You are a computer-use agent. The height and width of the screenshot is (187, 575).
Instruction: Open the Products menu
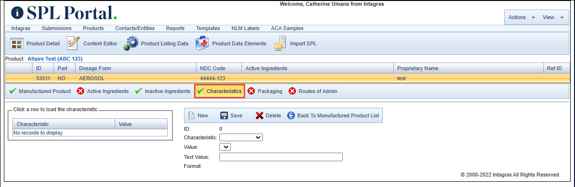pyautogui.click(x=93, y=28)
